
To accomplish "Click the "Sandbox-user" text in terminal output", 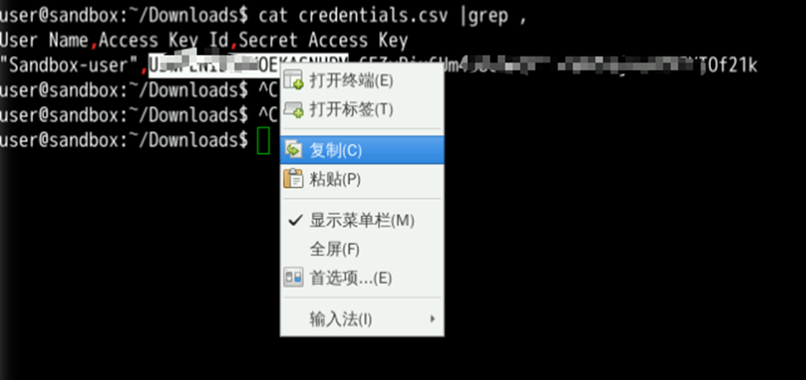I will pyautogui.click(x=71, y=66).
